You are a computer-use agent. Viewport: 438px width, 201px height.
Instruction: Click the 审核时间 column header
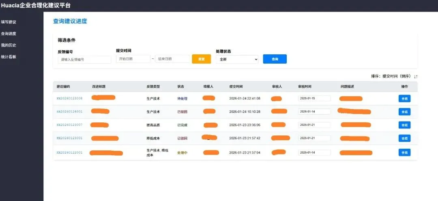point(305,87)
